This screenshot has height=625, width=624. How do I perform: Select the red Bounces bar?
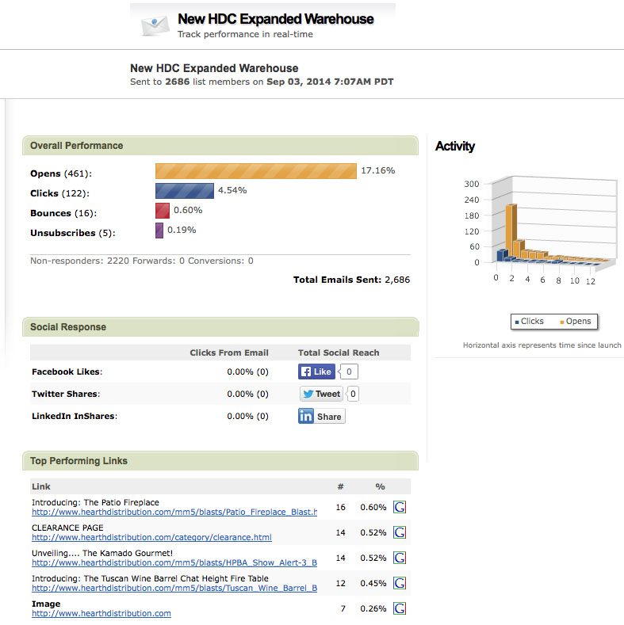(163, 211)
